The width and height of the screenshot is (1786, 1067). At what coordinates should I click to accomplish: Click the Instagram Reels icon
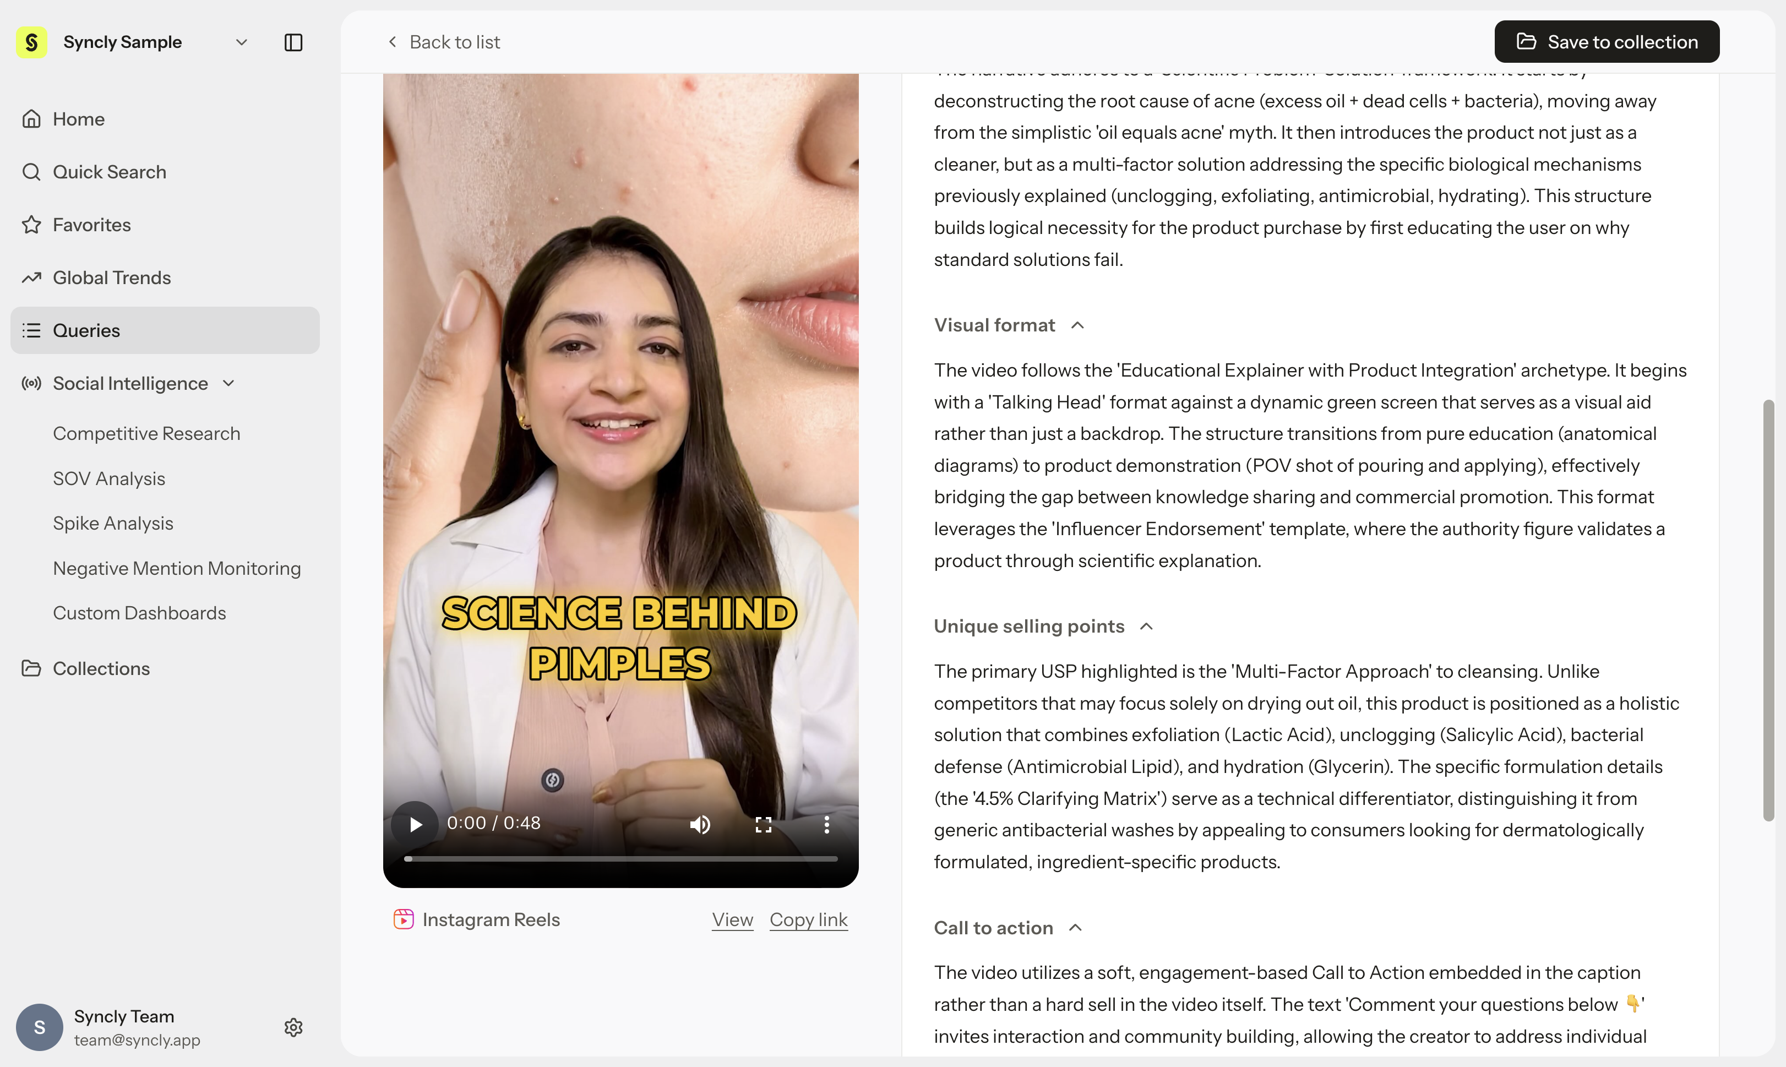pos(404,919)
